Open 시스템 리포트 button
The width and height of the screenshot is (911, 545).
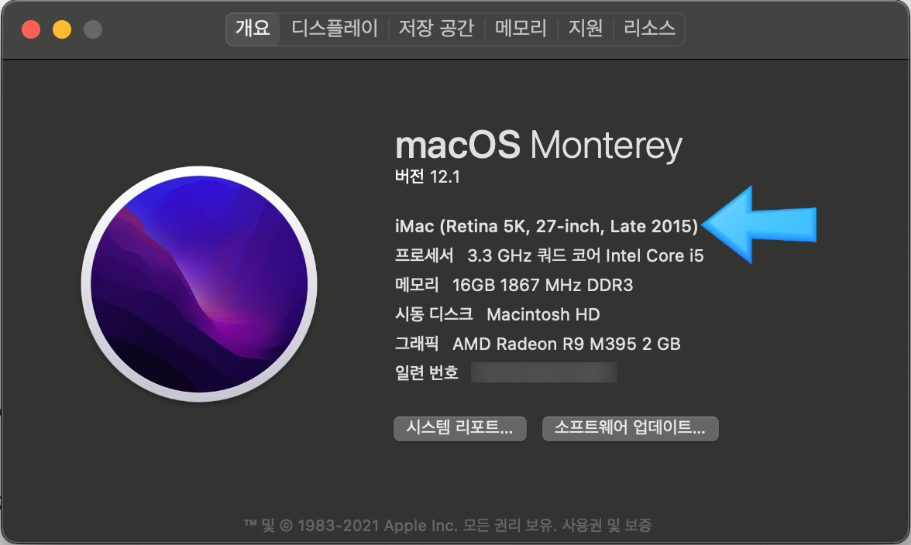pos(459,428)
